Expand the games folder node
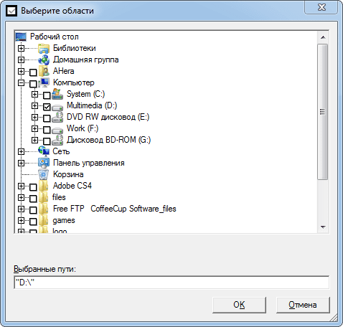 [x=21, y=220]
